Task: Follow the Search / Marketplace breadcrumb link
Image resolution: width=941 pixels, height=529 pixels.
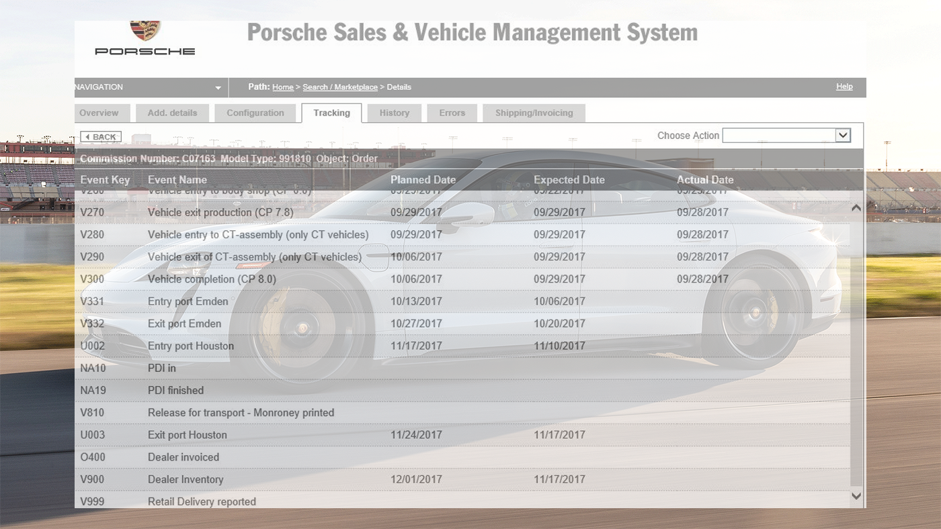Action: click(x=340, y=87)
